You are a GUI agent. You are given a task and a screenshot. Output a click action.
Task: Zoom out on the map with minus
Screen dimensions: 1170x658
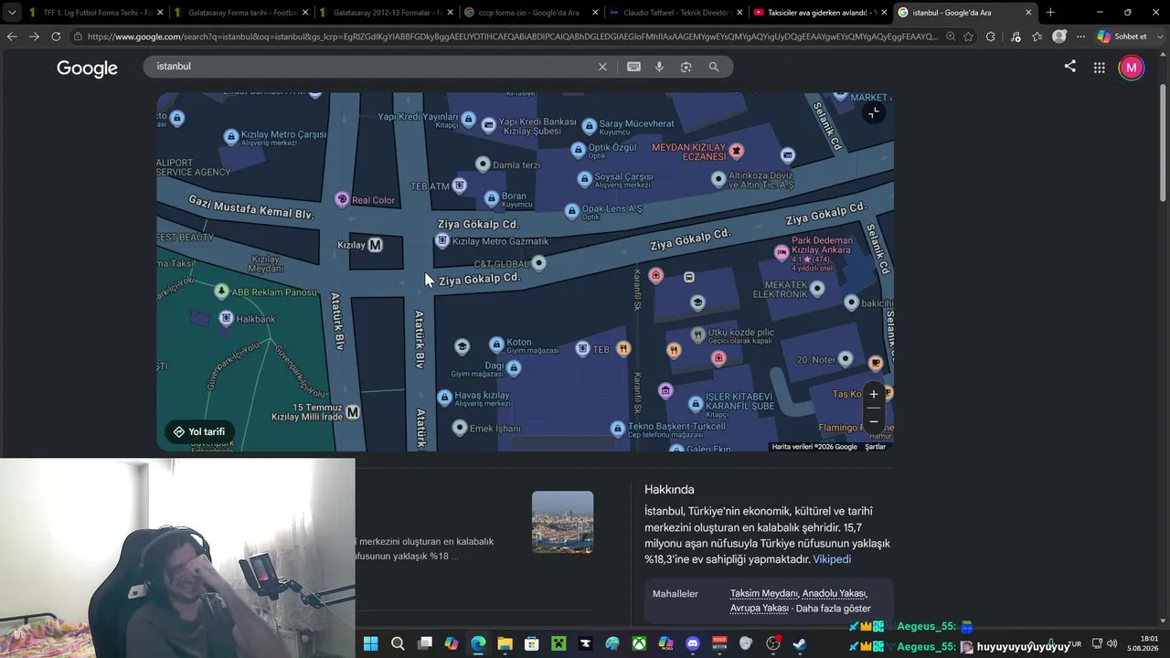[x=873, y=421]
